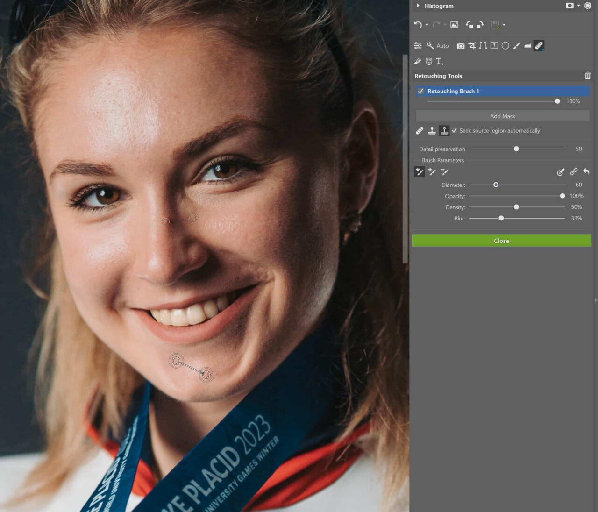Open the Radial filter circle tool
The width and height of the screenshot is (598, 512).
pyautogui.click(x=505, y=46)
